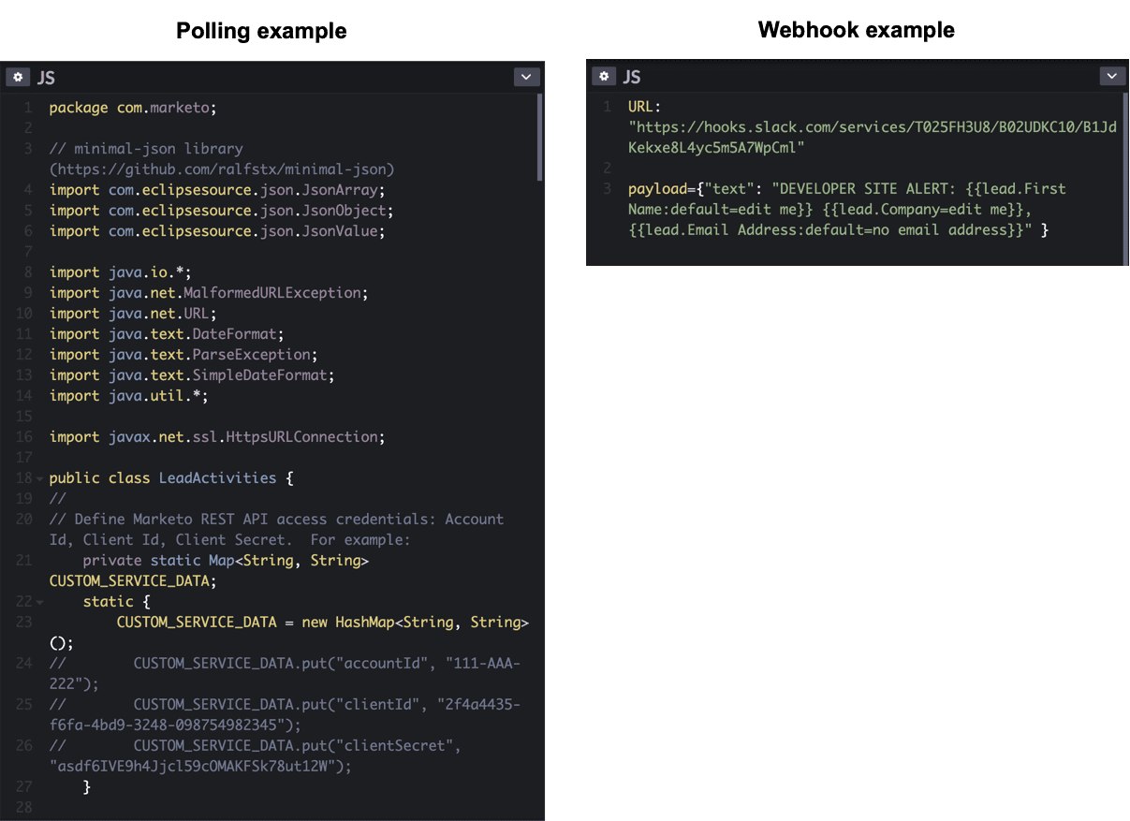
Task: Click the '// minimal-json library' comment
Action: [146, 149]
